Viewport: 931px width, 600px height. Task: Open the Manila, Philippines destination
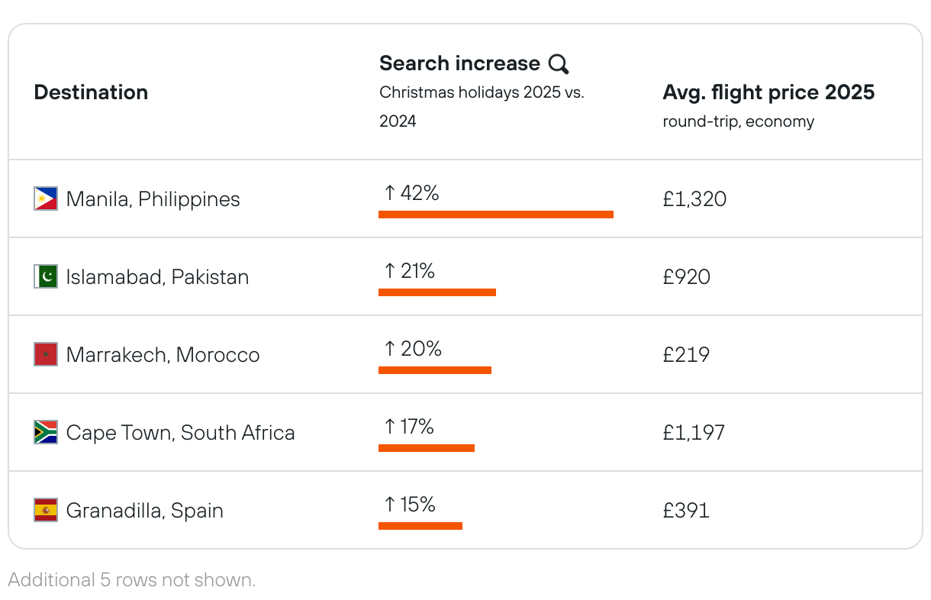coord(153,199)
